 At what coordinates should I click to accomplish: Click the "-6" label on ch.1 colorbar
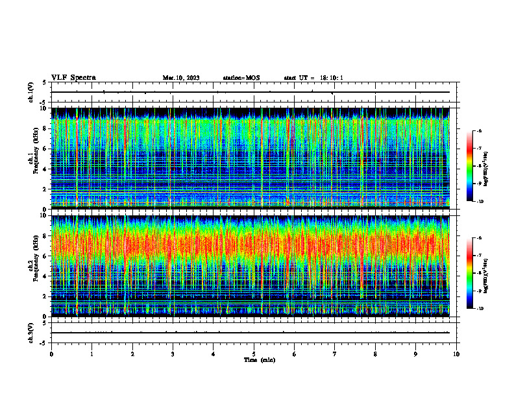[x=479, y=130]
